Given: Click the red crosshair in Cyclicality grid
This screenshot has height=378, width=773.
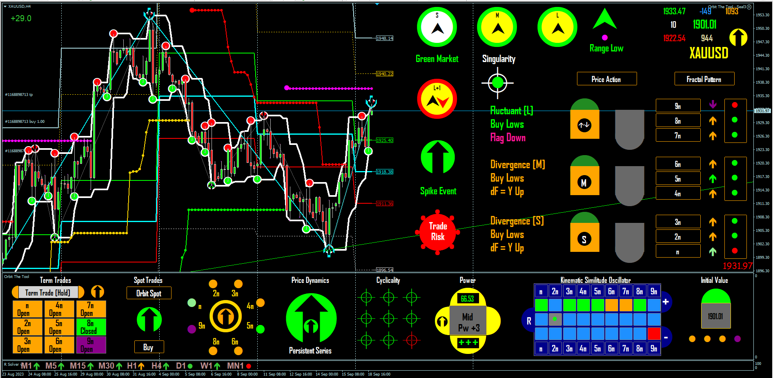Looking at the screenshot, I should click(x=412, y=340).
